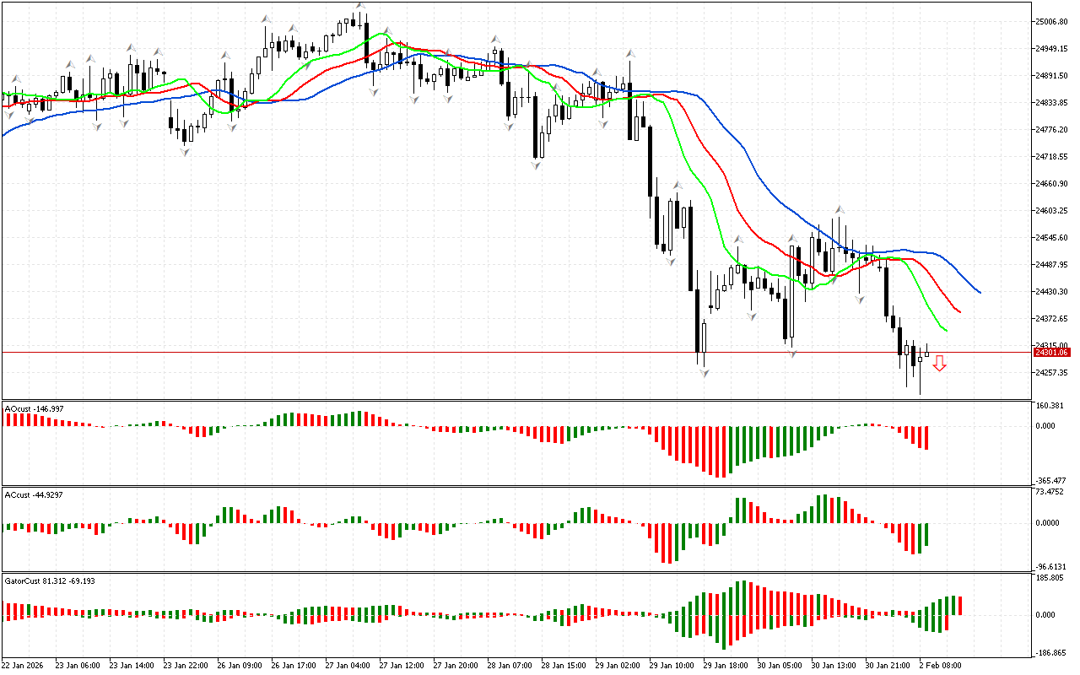Select the up fractal above the chart's highest candle

pyautogui.click(x=359, y=5)
